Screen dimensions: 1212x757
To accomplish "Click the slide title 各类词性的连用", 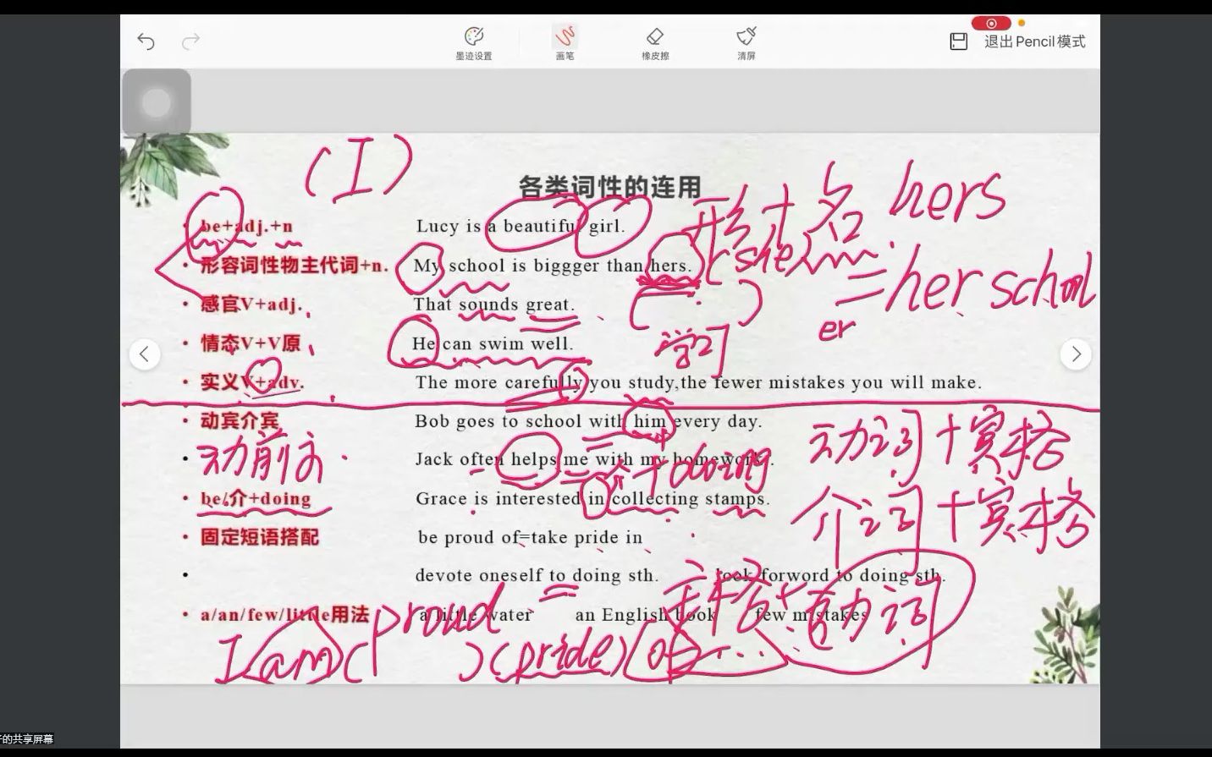I will (x=609, y=187).
